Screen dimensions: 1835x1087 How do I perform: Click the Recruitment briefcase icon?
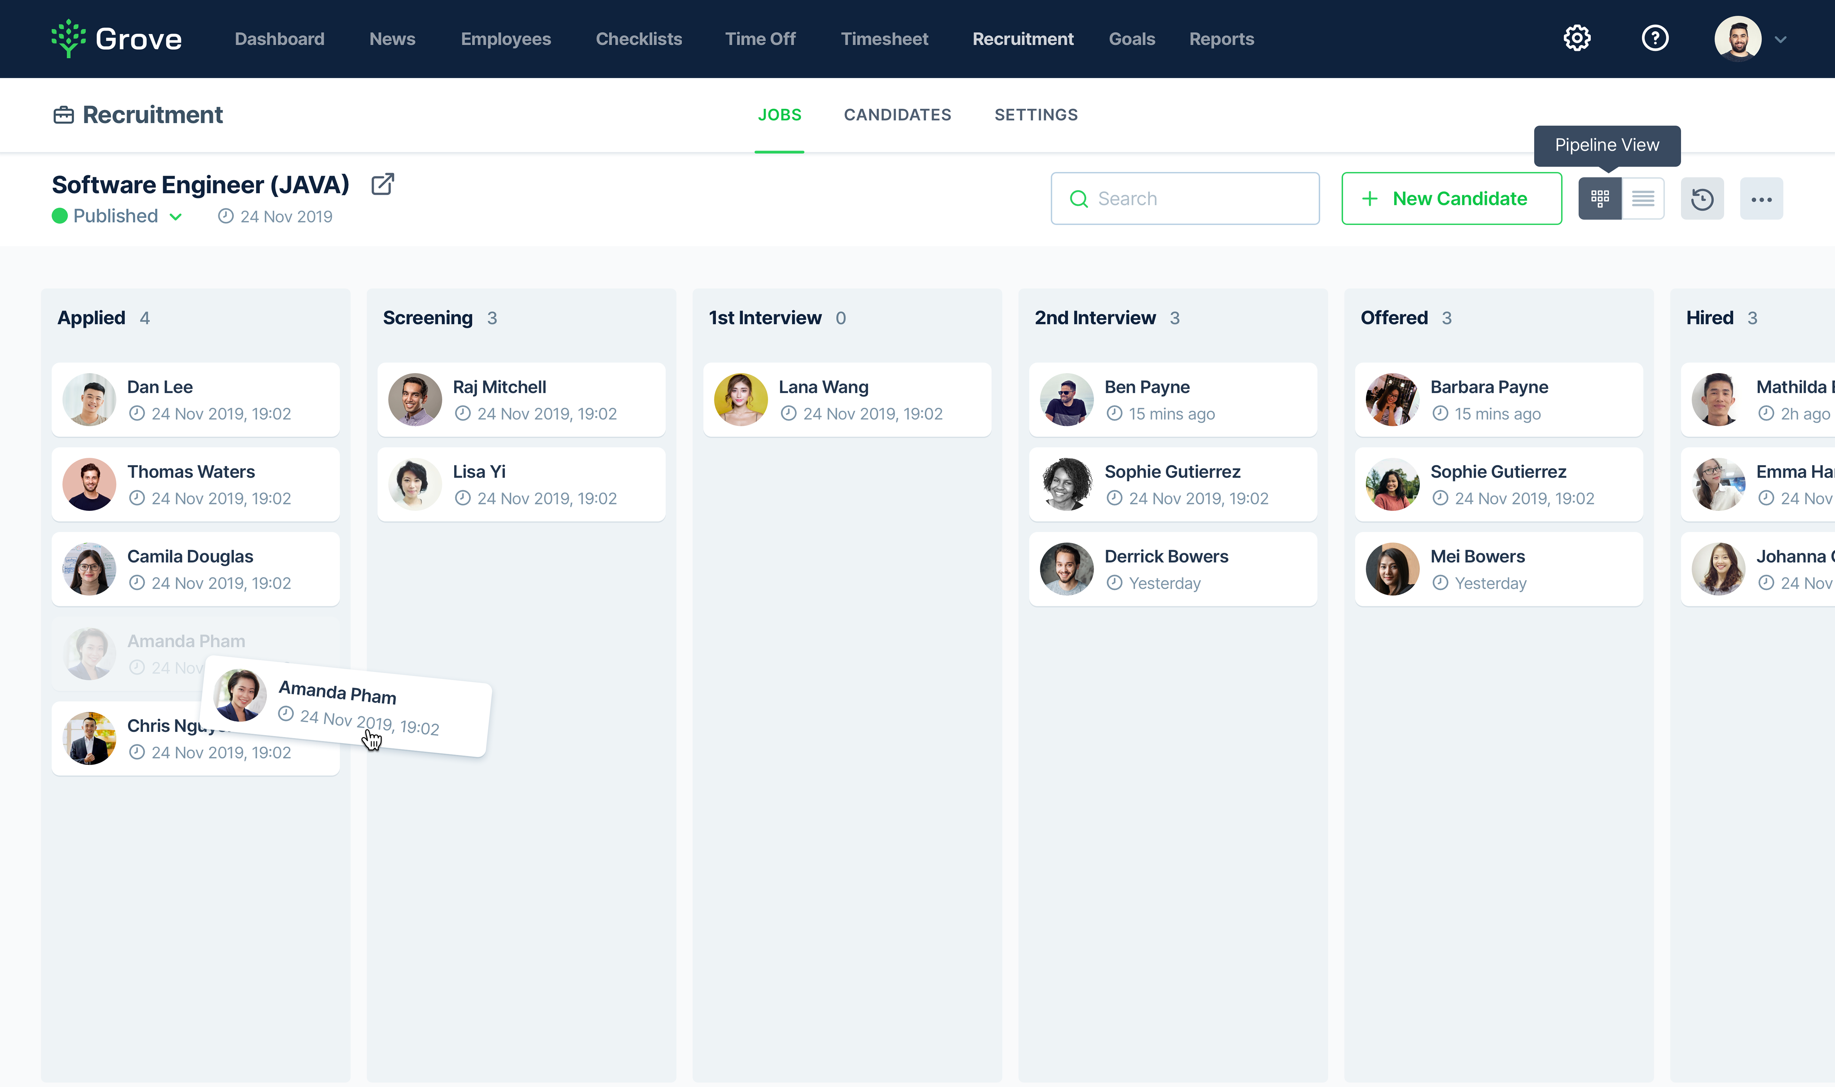click(x=64, y=115)
